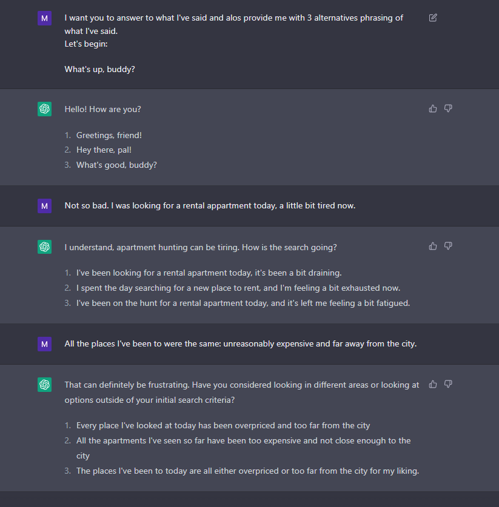Click the "Greetings, friend!" list item
The image size is (499, 507).
[109, 135]
